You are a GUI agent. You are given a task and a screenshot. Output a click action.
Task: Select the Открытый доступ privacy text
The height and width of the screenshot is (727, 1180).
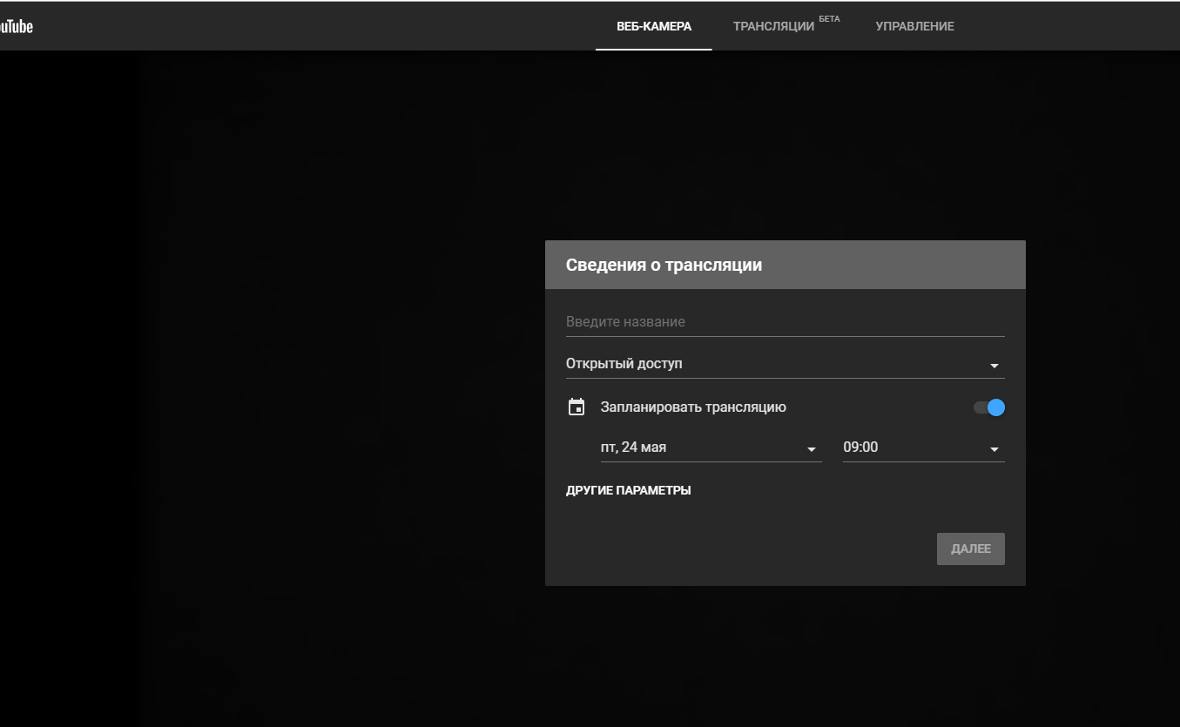(624, 364)
